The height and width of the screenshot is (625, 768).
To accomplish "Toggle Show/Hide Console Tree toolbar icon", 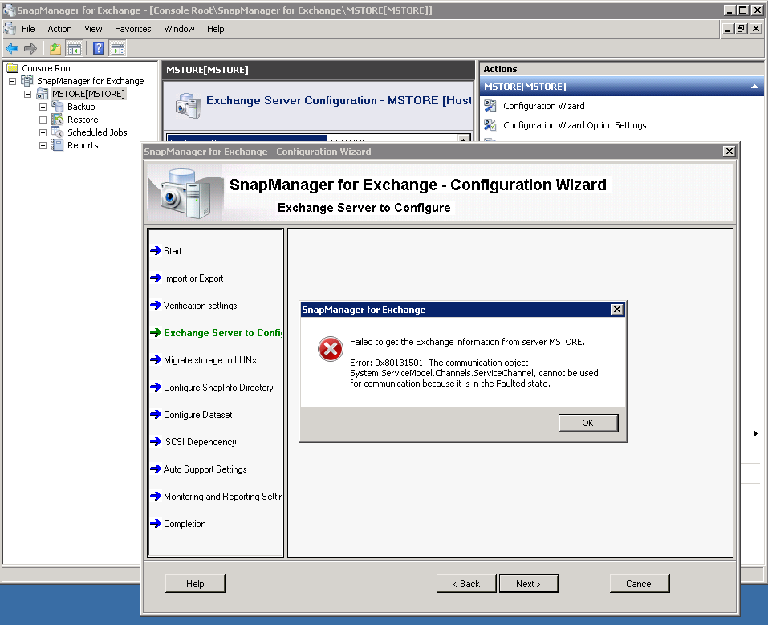I will coord(75,48).
